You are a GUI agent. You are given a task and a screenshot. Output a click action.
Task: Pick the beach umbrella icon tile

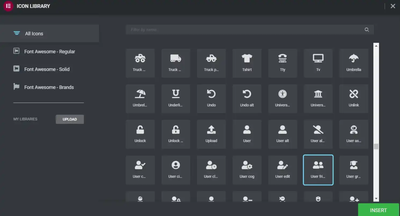pyautogui.click(x=140, y=99)
